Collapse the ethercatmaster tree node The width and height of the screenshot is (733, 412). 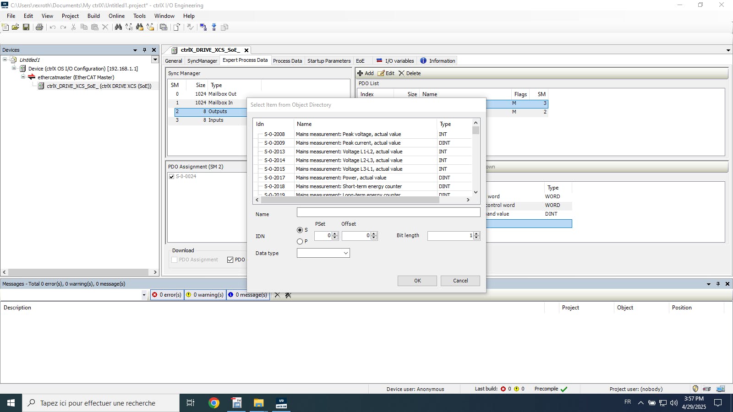pyautogui.click(x=23, y=77)
